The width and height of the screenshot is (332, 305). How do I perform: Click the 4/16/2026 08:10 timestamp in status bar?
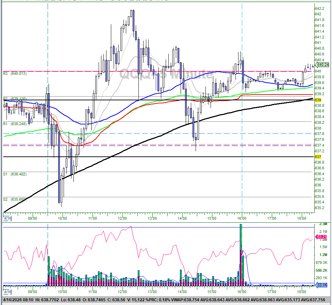coord(18,300)
